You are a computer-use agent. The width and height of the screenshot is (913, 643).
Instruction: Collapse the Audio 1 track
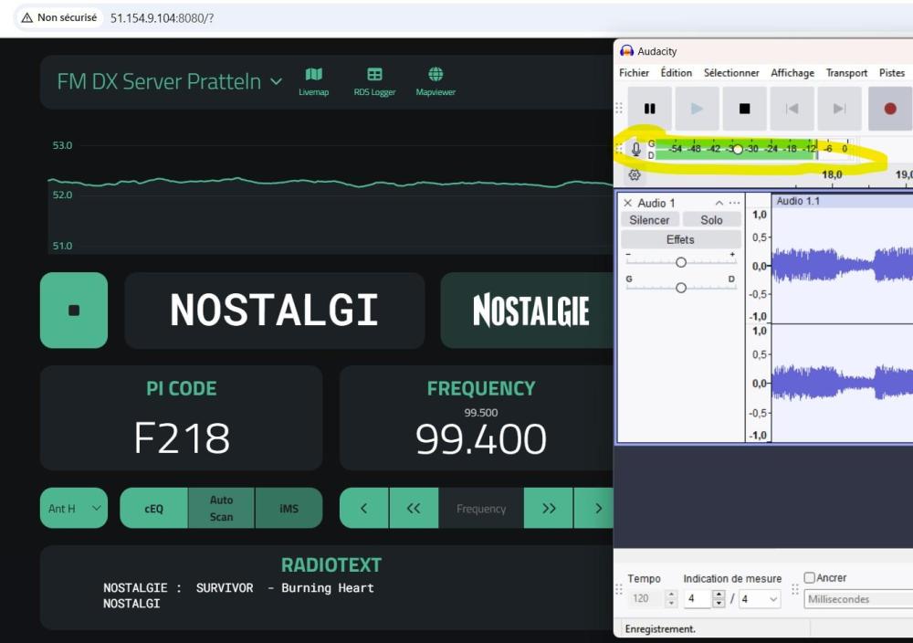[719, 203]
